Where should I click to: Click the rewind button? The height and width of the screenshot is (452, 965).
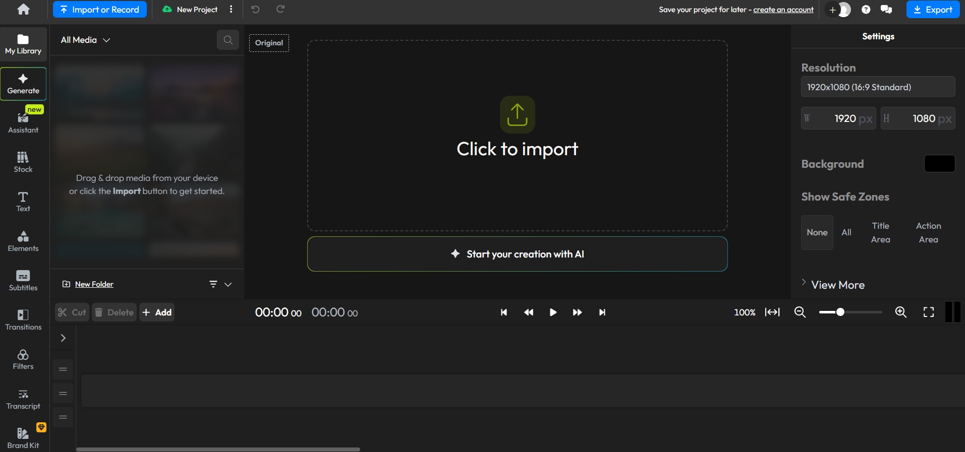(529, 312)
